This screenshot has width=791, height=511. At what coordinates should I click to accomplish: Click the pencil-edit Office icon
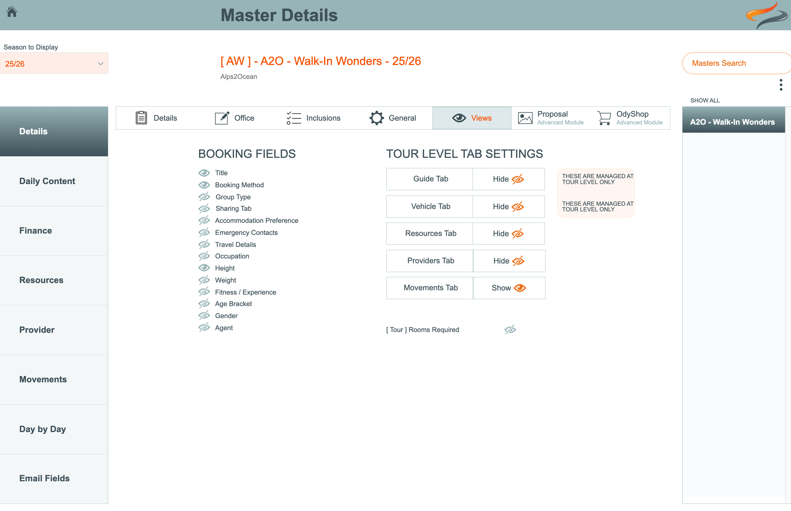[x=222, y=118]
